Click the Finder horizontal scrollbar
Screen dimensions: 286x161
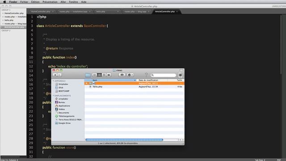124,140
